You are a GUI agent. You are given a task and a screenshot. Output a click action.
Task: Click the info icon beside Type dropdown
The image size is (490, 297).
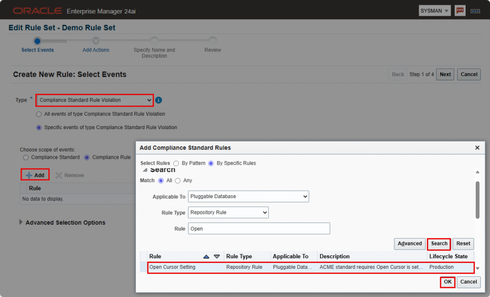tap(159, 100)
